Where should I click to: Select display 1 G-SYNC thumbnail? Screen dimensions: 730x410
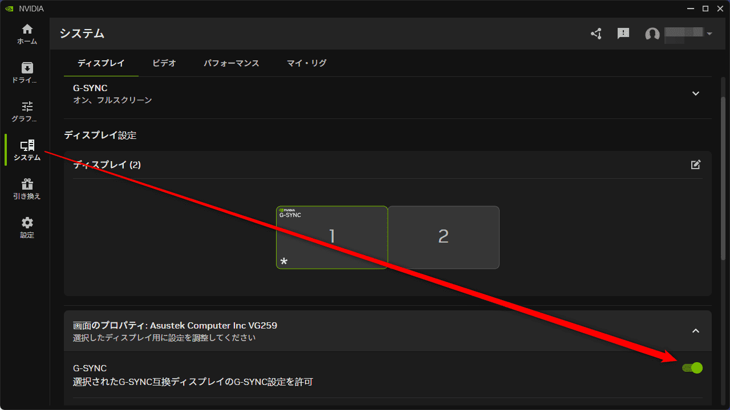point(332,237)
